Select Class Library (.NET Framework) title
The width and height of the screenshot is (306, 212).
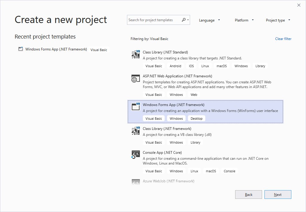[167, 128]
